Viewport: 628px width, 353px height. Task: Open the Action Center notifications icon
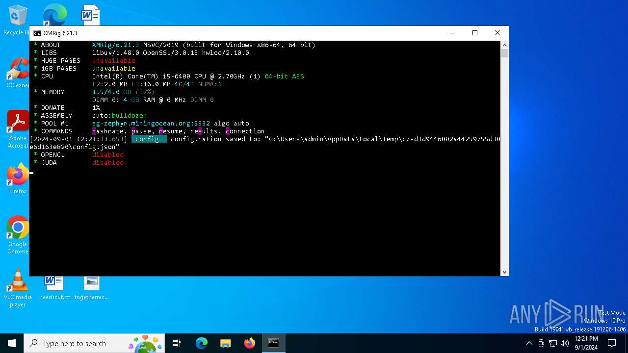(x=612, y=343)
